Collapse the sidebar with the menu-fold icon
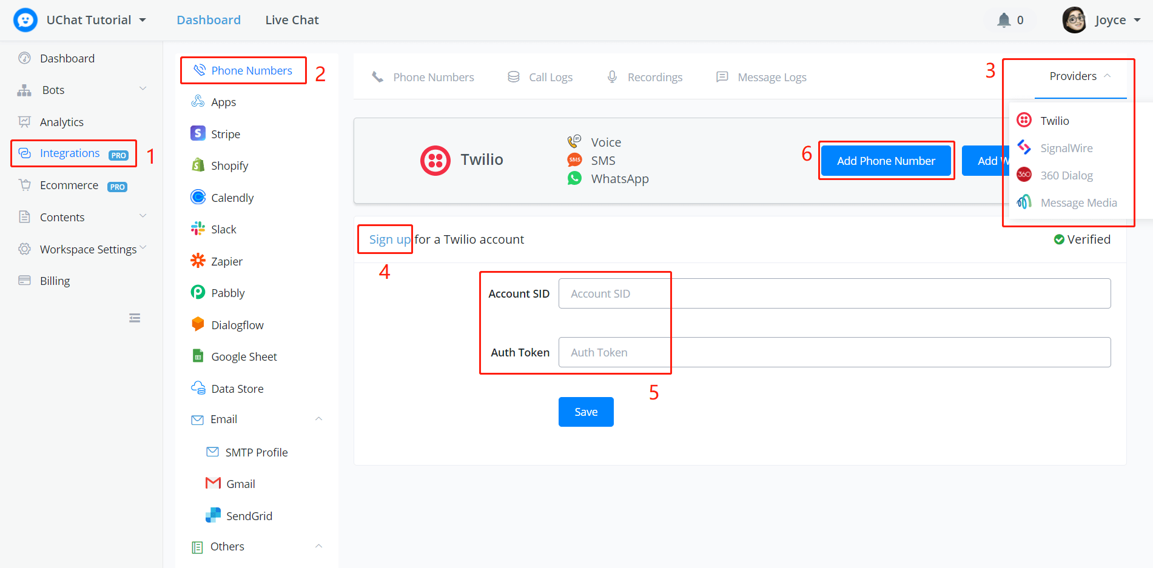 tap(135, 318)
